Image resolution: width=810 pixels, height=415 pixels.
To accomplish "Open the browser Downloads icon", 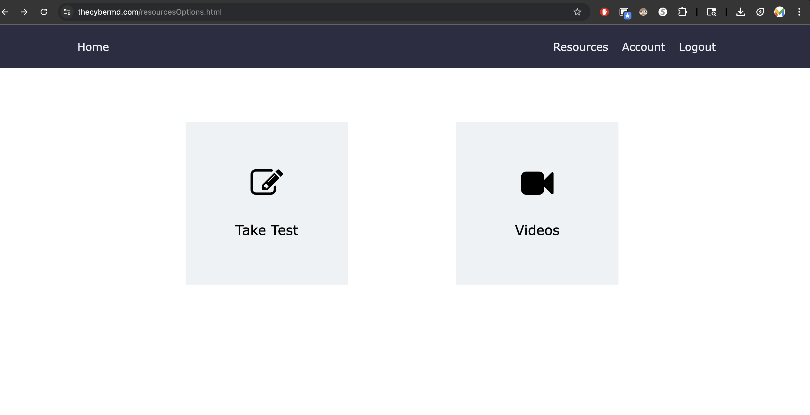I will coord(740,12).
